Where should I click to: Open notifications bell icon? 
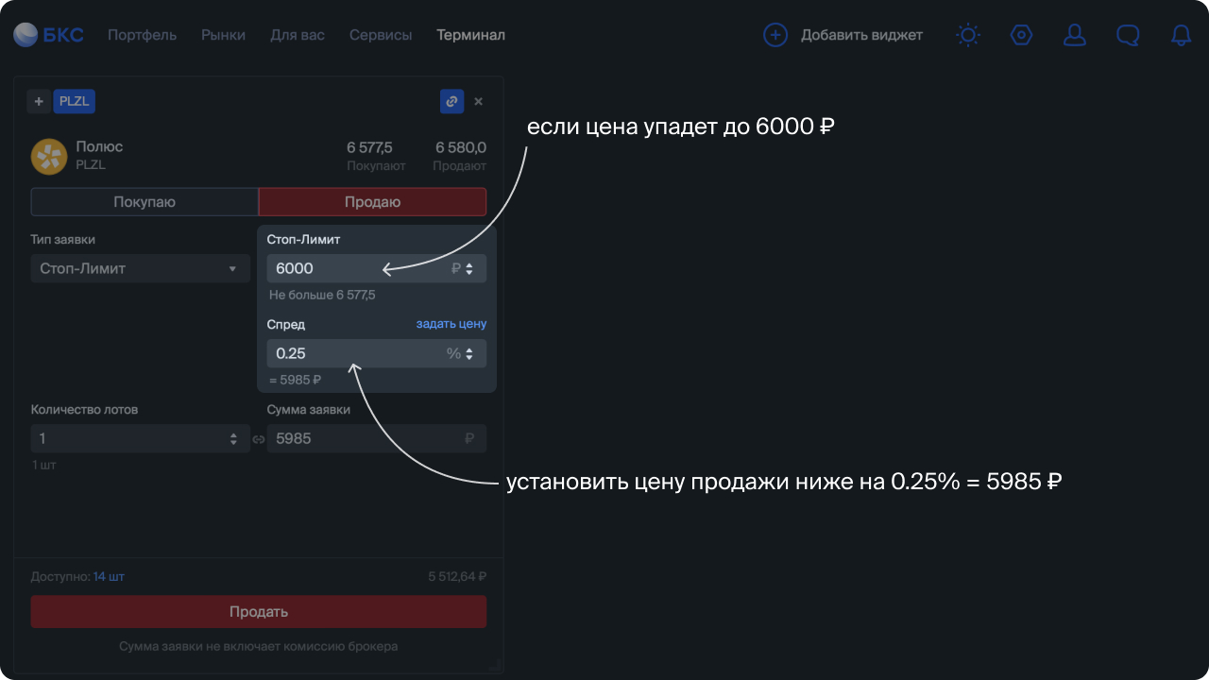click(1181, 35)
